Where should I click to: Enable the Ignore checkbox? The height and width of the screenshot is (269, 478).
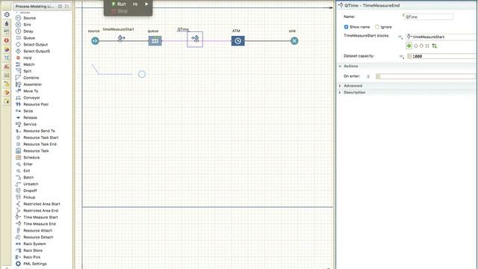point(377,27)
